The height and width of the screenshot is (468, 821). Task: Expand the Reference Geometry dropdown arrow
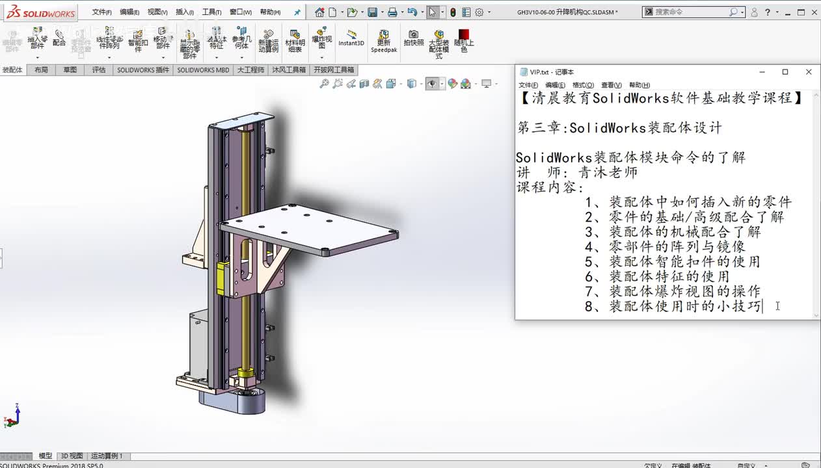click(241, 58)
